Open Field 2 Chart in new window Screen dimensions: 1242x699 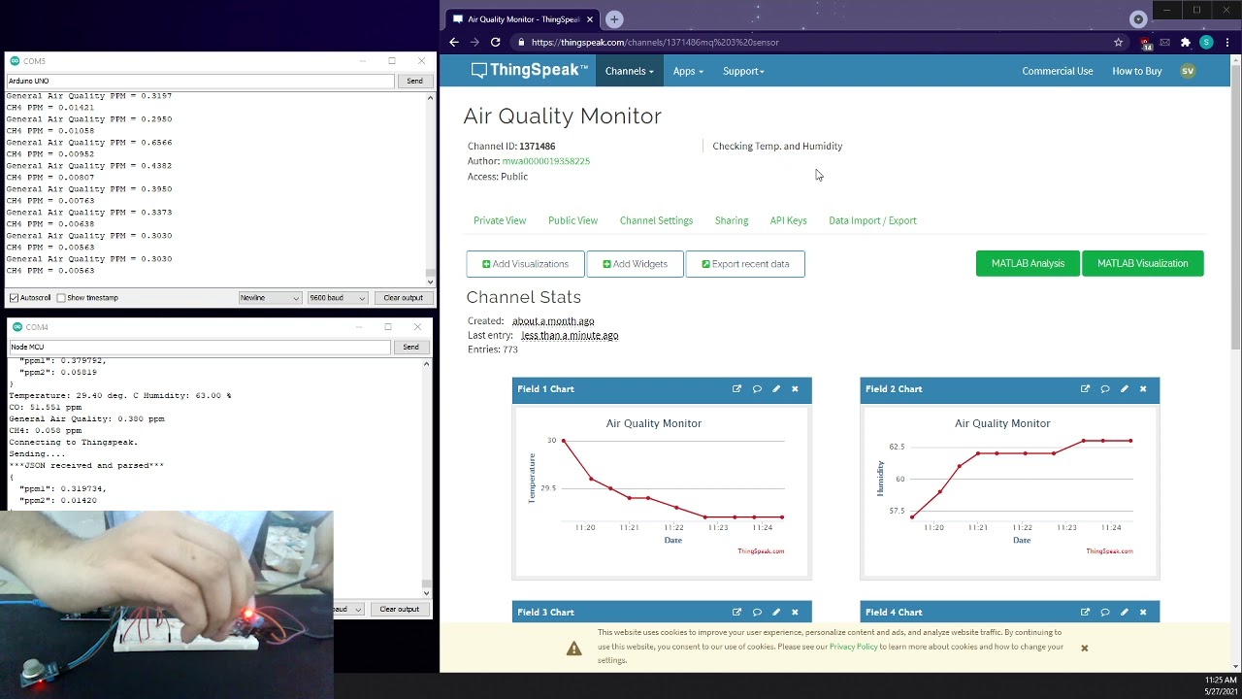point(1085,389)
